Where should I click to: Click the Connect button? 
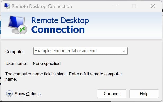coord(112,94)
